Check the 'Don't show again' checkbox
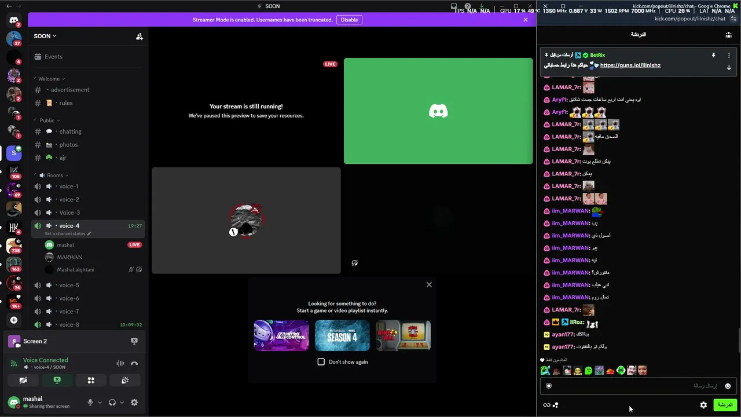 (321, 362)
